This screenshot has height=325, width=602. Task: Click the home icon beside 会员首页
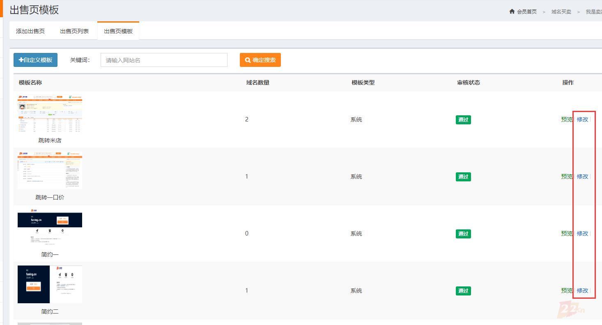(512, 11)
